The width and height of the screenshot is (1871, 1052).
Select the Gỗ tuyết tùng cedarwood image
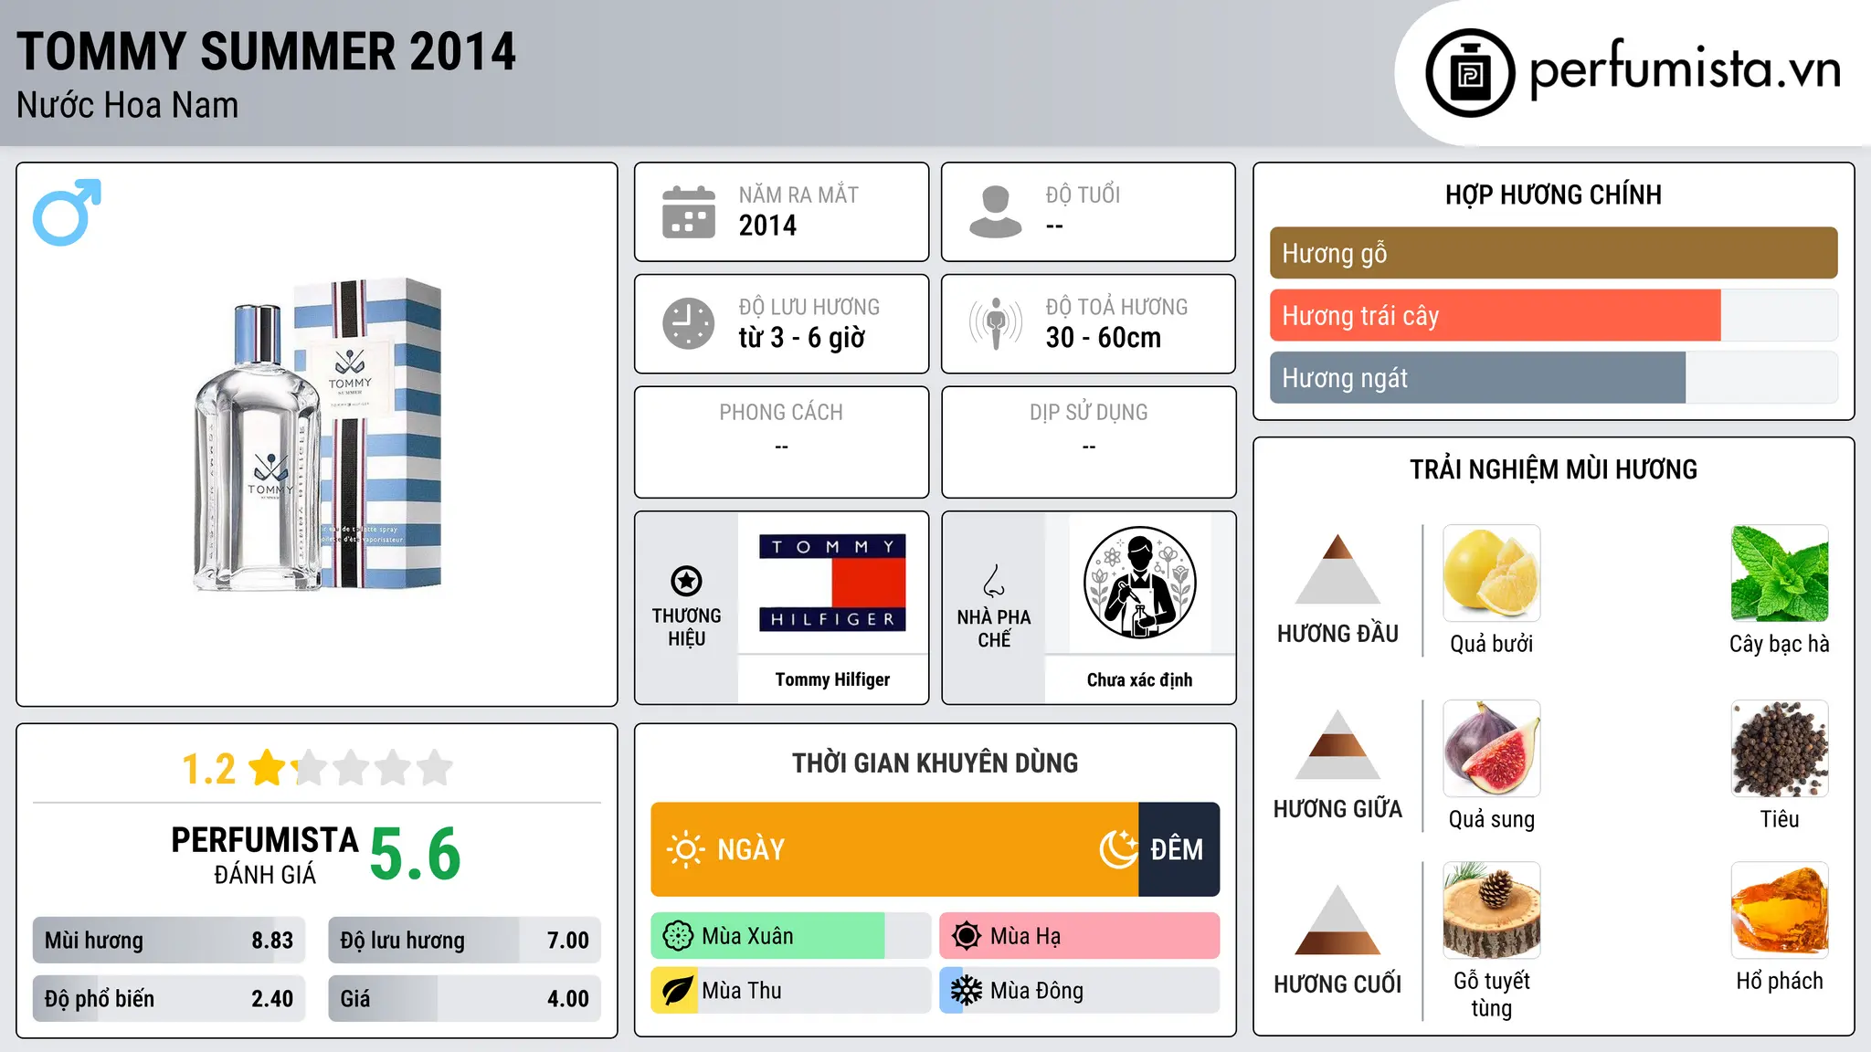1491,910
